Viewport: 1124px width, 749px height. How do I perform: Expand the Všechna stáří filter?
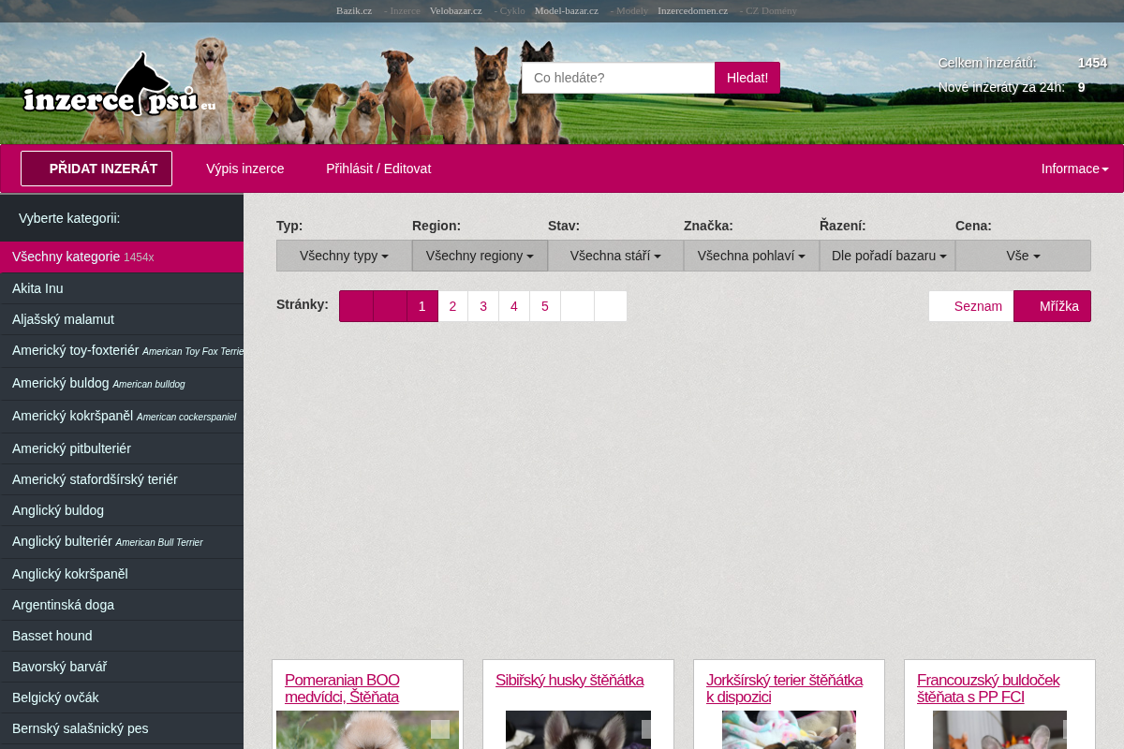pos(615,256)
